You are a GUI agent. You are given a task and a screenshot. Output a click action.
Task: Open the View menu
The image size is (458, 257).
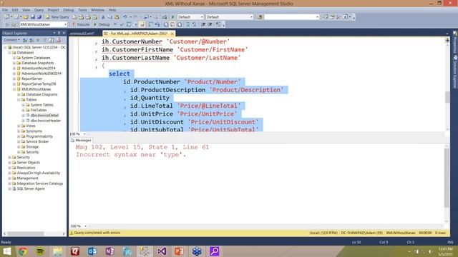[26, 10]
